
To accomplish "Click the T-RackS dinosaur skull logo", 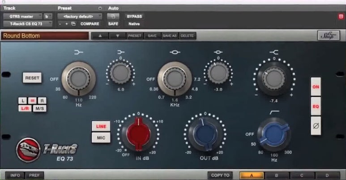I will 28,150.
